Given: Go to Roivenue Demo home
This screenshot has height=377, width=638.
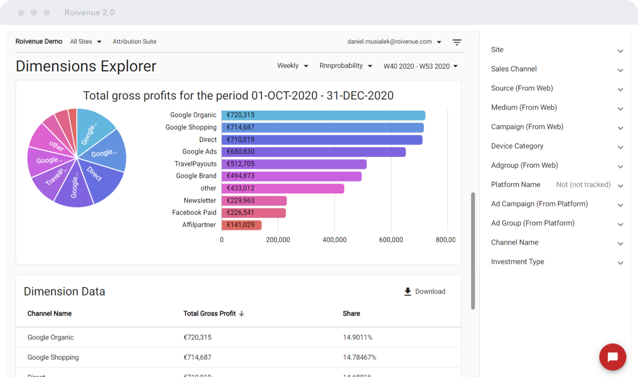Looking at the screenshot, I should coord(39,42).
